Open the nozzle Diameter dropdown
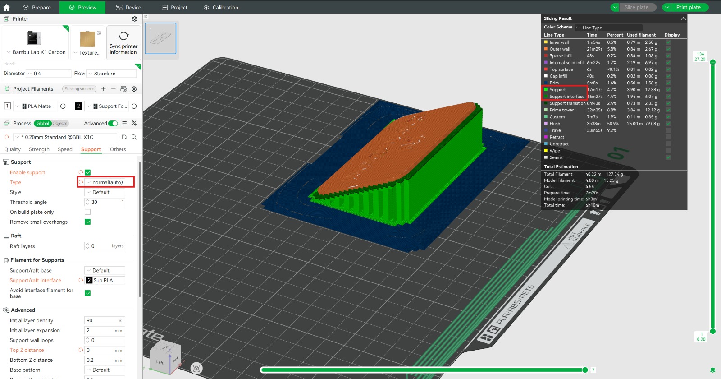721x379 pixels. pos(49,74)
